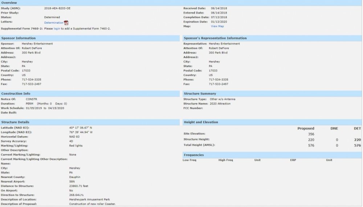The image size is (363, 207).
Task: Click the Determination letter link
Action: (x=54, y=23)
